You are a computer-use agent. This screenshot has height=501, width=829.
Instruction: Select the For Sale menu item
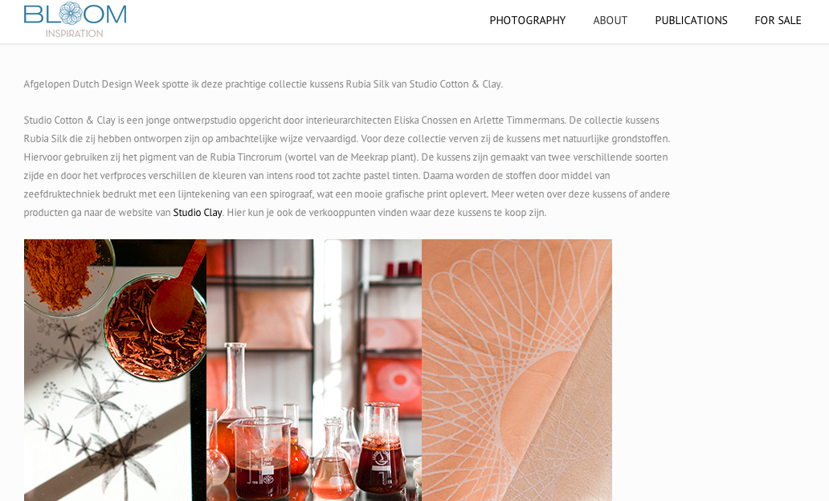point(778,20)
